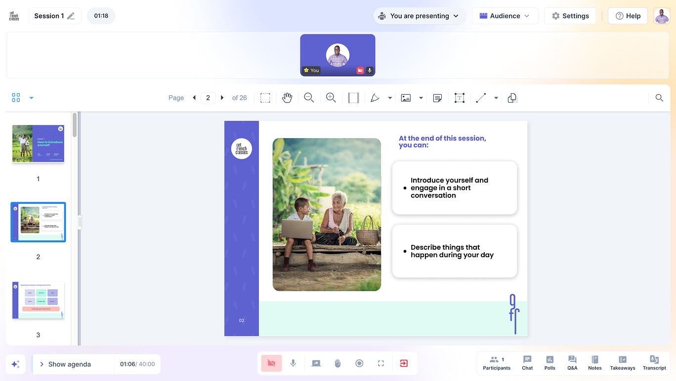Open the Transcript panel

tap(655, 363)
